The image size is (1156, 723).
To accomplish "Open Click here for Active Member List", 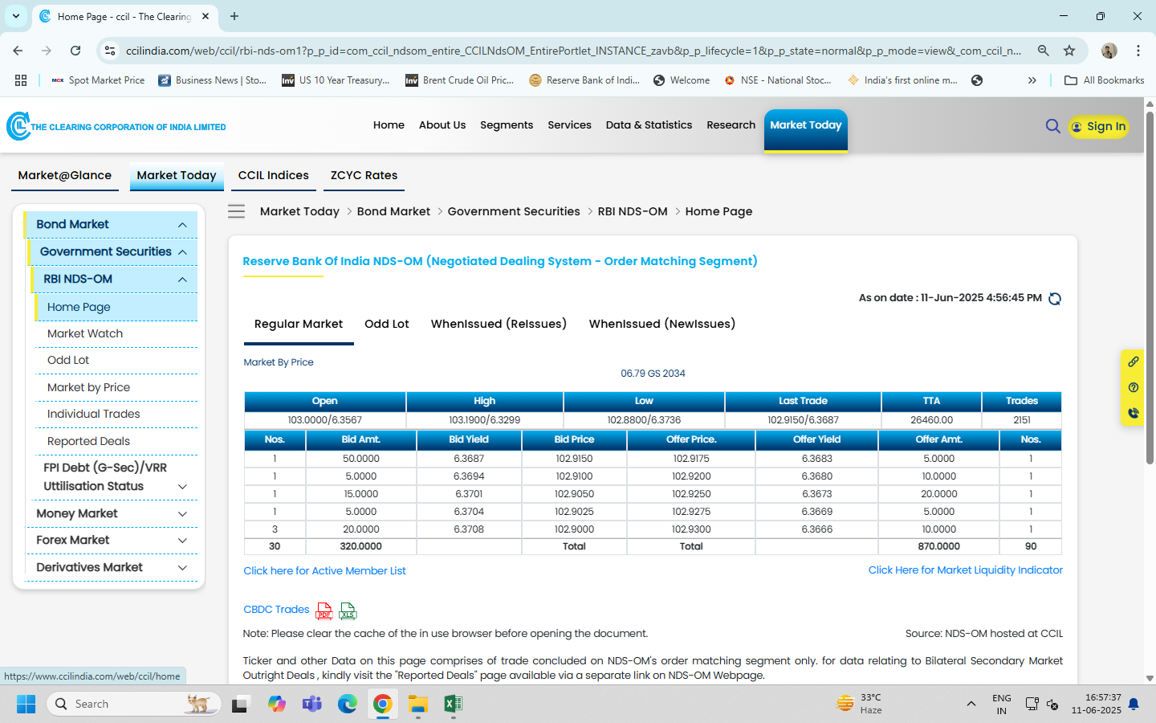I will [324, 571].
